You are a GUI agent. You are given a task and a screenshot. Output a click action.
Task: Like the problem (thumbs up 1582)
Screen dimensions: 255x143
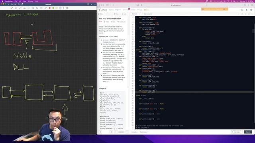106,22
